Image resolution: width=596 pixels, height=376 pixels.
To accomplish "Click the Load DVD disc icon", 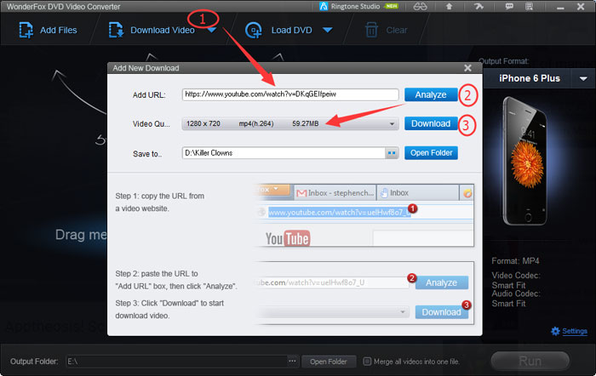I will click(x=254, y=31).
